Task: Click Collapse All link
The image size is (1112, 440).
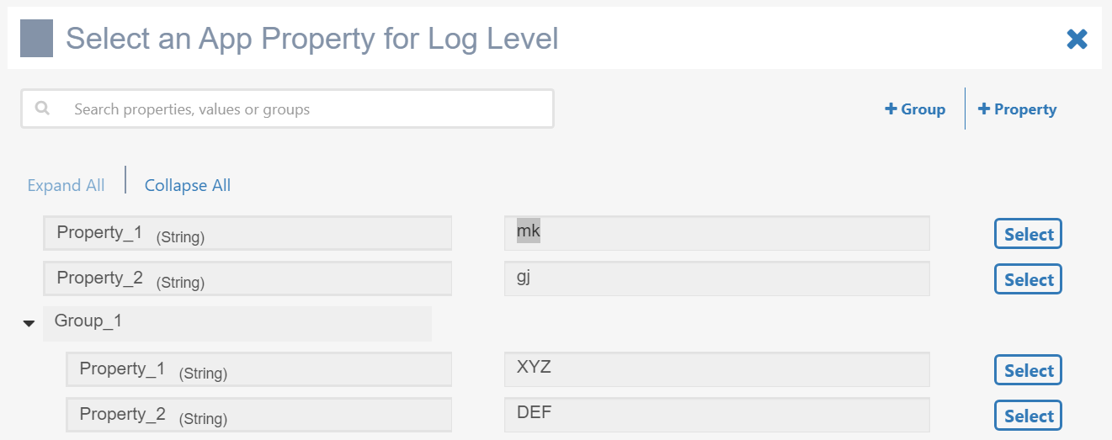Action: pos(188,185)
